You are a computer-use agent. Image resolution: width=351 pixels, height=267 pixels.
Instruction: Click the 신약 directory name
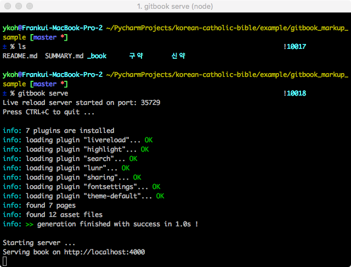pyautogui.click(x=178, y=56)
